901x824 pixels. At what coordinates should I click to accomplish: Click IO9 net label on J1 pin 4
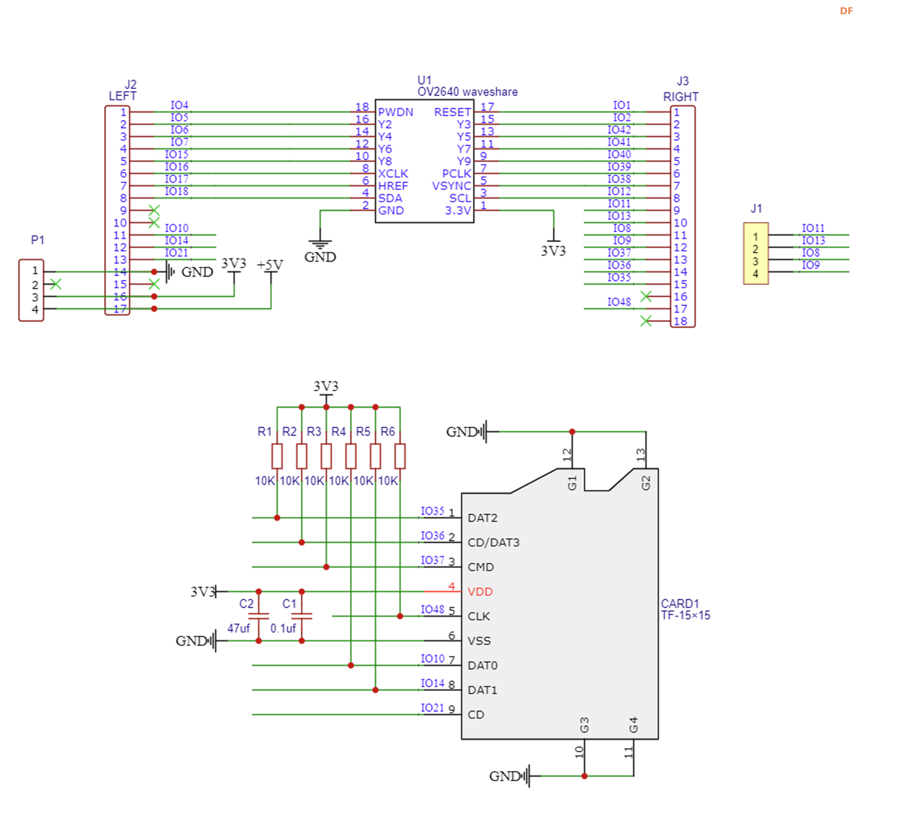(811, 265)
